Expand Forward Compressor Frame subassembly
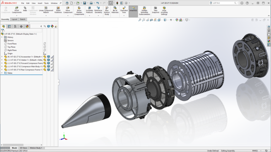Viewport: 271px width, 152px height. click(2, 63)
